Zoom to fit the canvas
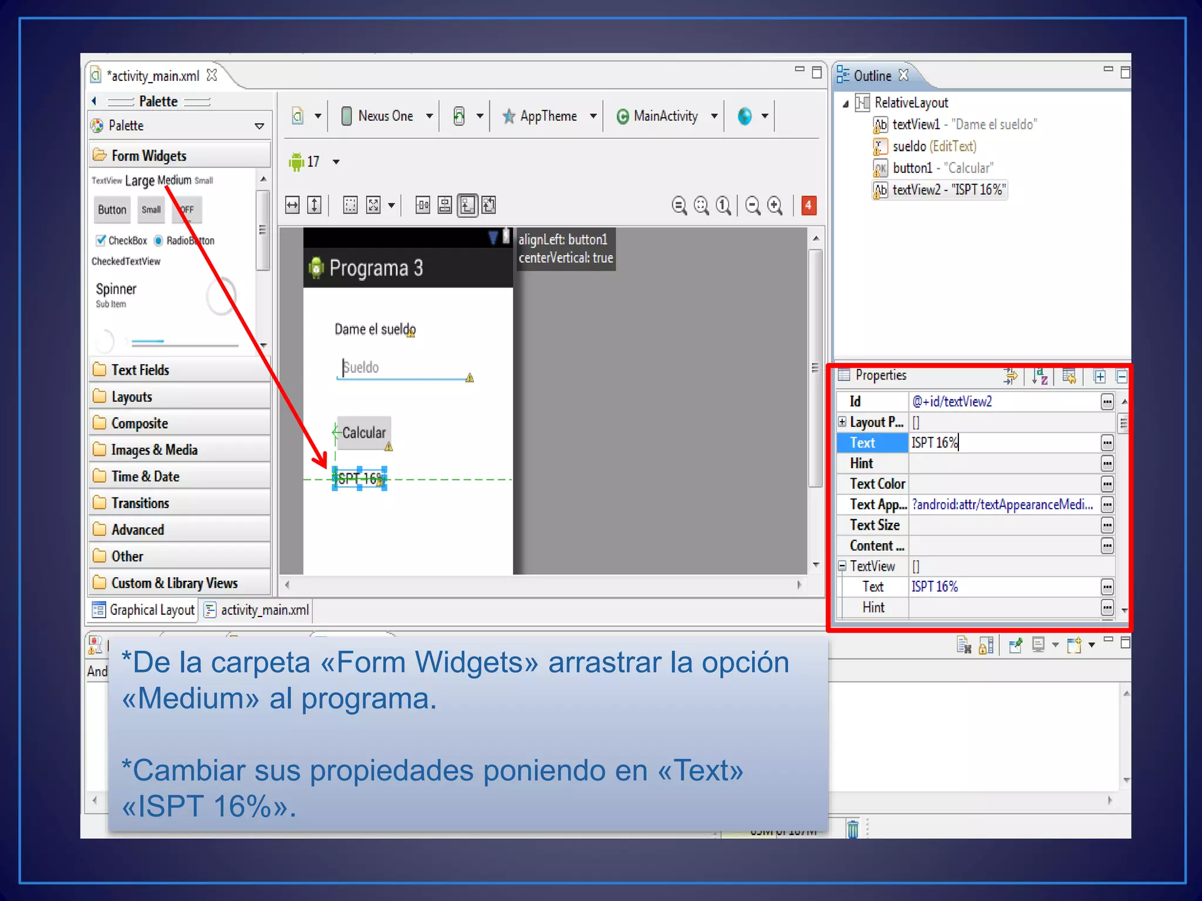The height and width of the screenshot is (901, 1202). [701, 205]
